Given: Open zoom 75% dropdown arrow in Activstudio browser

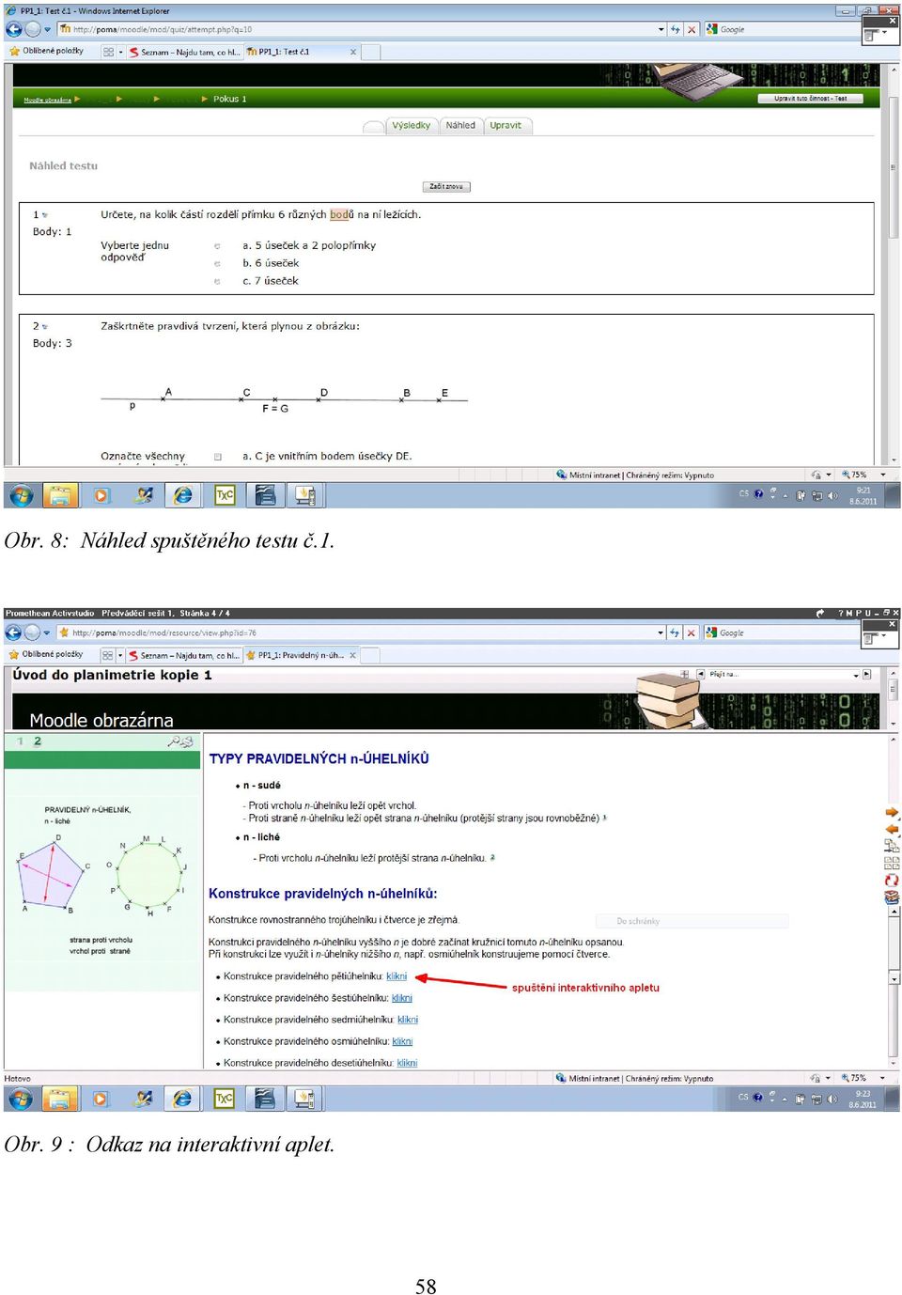Looking at the screenshot, I should click(x=882, y=1078).
